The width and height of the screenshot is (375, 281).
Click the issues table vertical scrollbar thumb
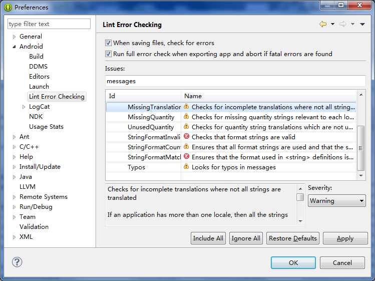point(361,148)
